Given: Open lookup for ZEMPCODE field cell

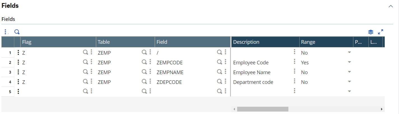Looking at the screenshot, I should (220, 62).
